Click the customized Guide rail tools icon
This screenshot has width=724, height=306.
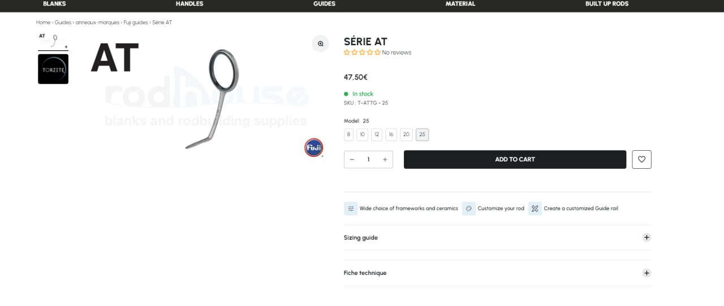tap(535, 208)
